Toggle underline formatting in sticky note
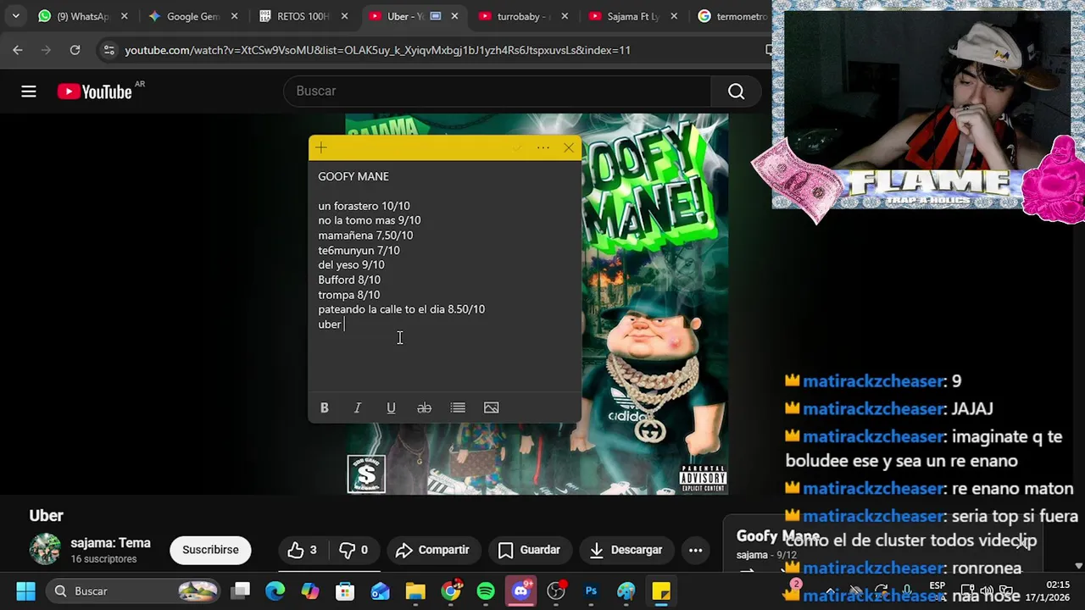 pos(391,408)
